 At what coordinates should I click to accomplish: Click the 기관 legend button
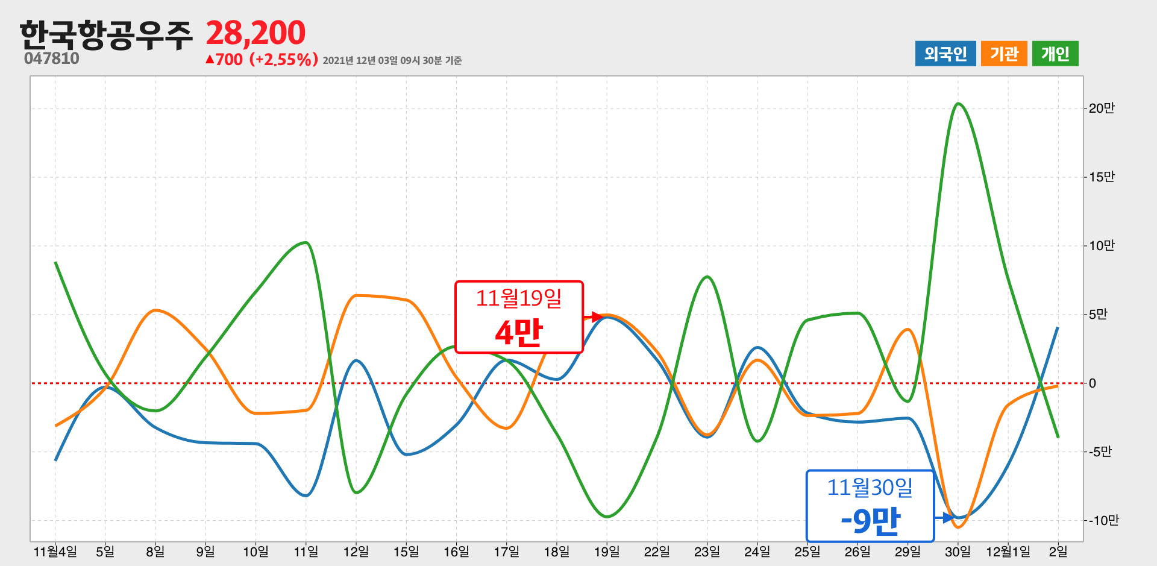pos(1004,54)
